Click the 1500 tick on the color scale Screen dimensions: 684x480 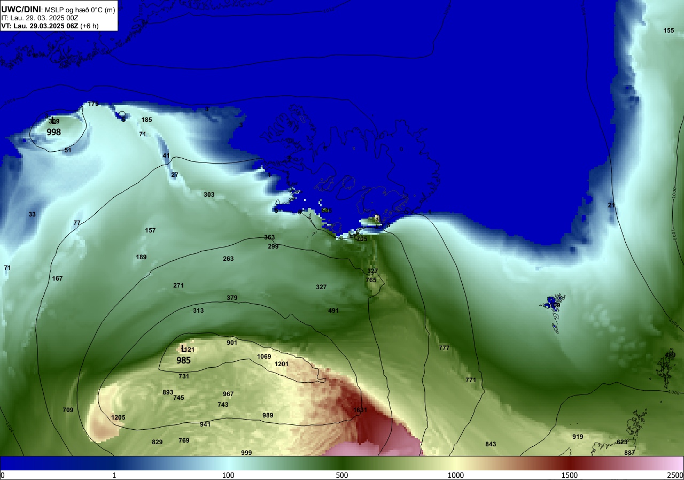[x=569, y=475]
